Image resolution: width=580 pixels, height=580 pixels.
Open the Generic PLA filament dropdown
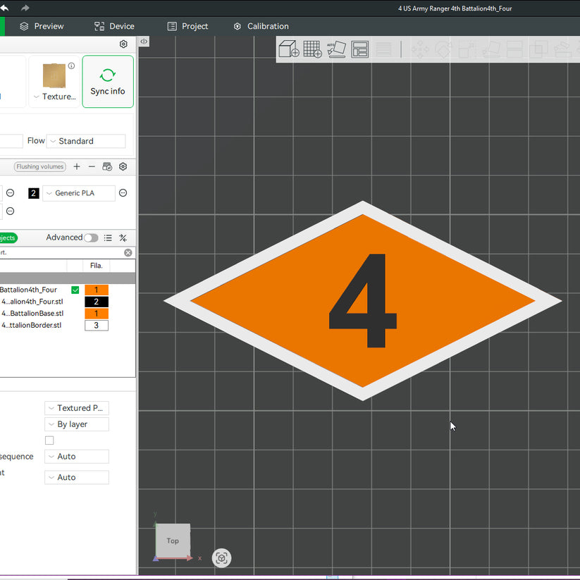click(79, 193)
